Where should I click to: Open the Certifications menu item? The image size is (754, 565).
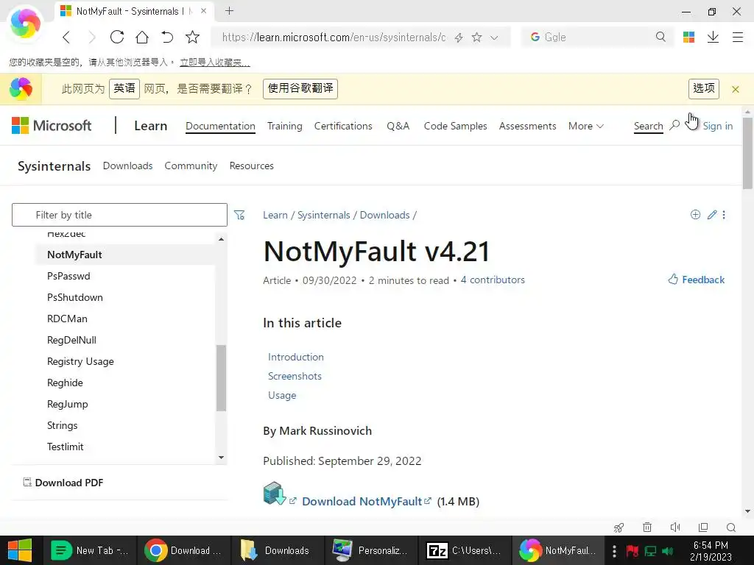343,126
